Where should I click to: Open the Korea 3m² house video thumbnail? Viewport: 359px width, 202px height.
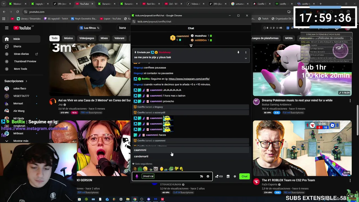coord(90,70)
